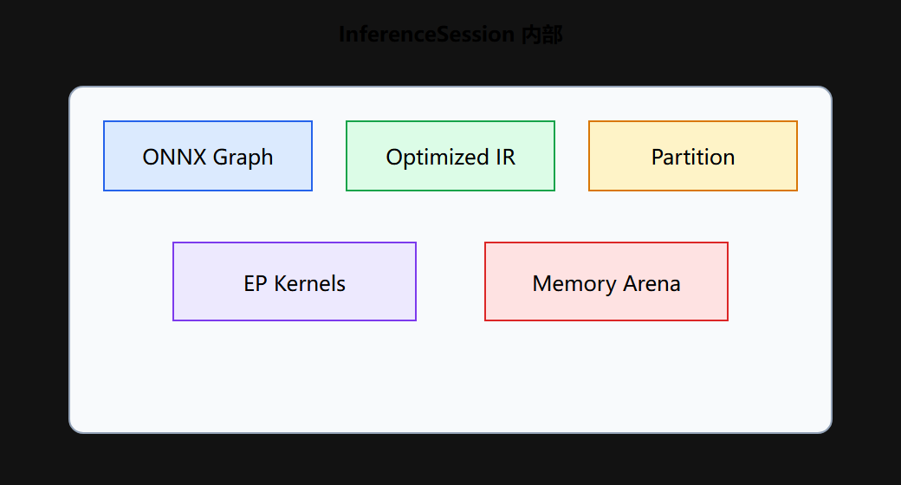Click the word Graph in the blue box
The height and width of the screenshot is (485, 901).
pyautogui.click(x=243, y=158)
